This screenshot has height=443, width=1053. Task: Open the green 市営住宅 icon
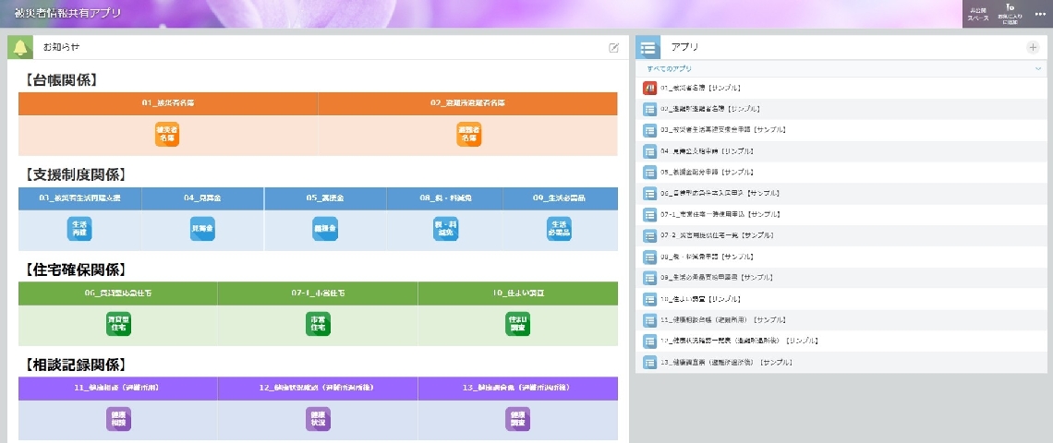[318, 324]
